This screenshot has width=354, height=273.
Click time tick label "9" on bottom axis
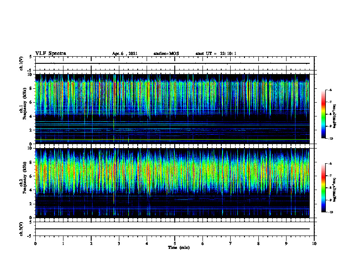coord(286,244)
